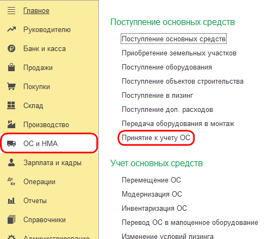274x239 pixels.
Task: Click the factory icon for Производство
Action: coord(11,124)
